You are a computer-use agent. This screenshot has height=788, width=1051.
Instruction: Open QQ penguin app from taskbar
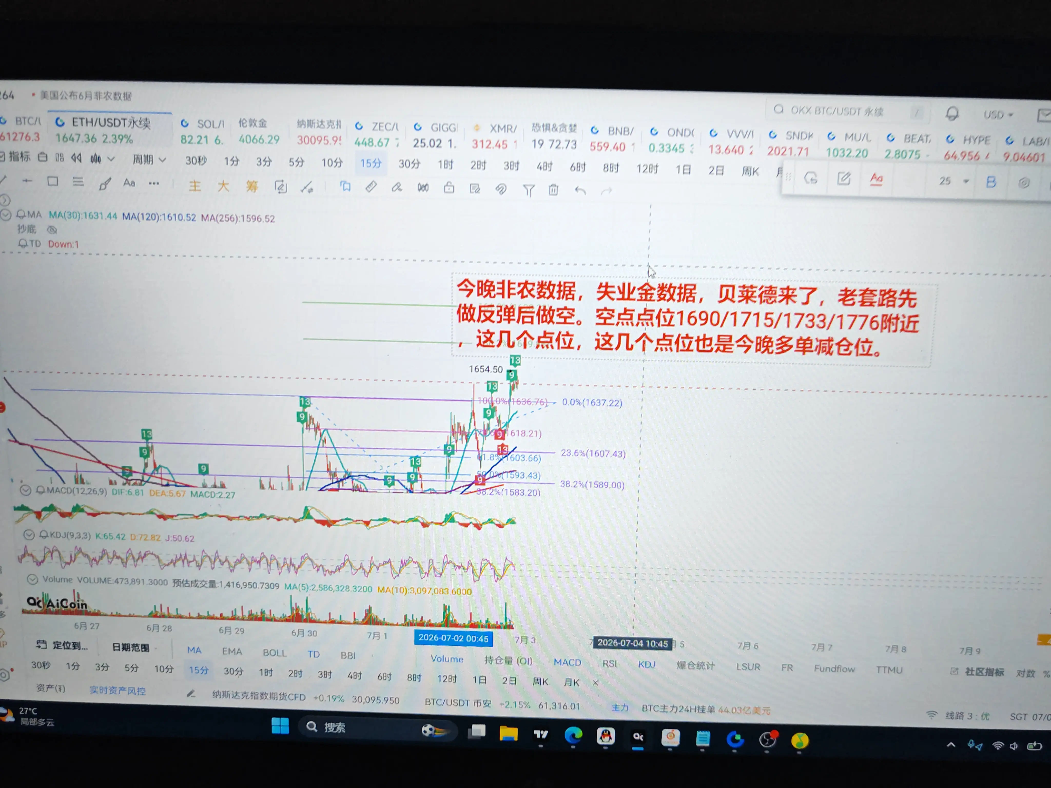click(x=605, y=736)
